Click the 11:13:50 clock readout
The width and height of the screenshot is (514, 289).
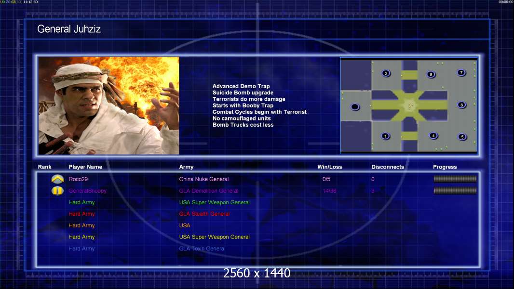coord(30,2)
